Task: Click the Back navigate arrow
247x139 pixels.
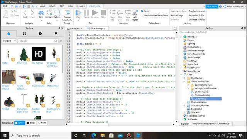Action: point(25,13)
